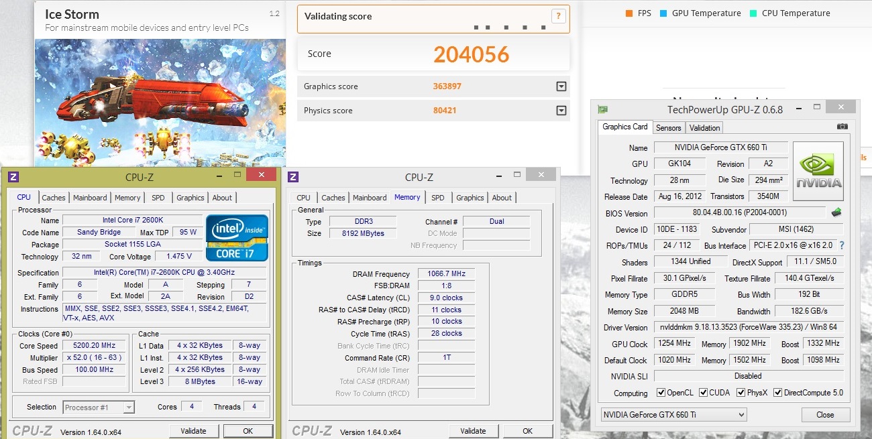Switch to the Sensors tab in GPU-Z
This screenshot has height=439, width=872.
(x=668, y=128)
